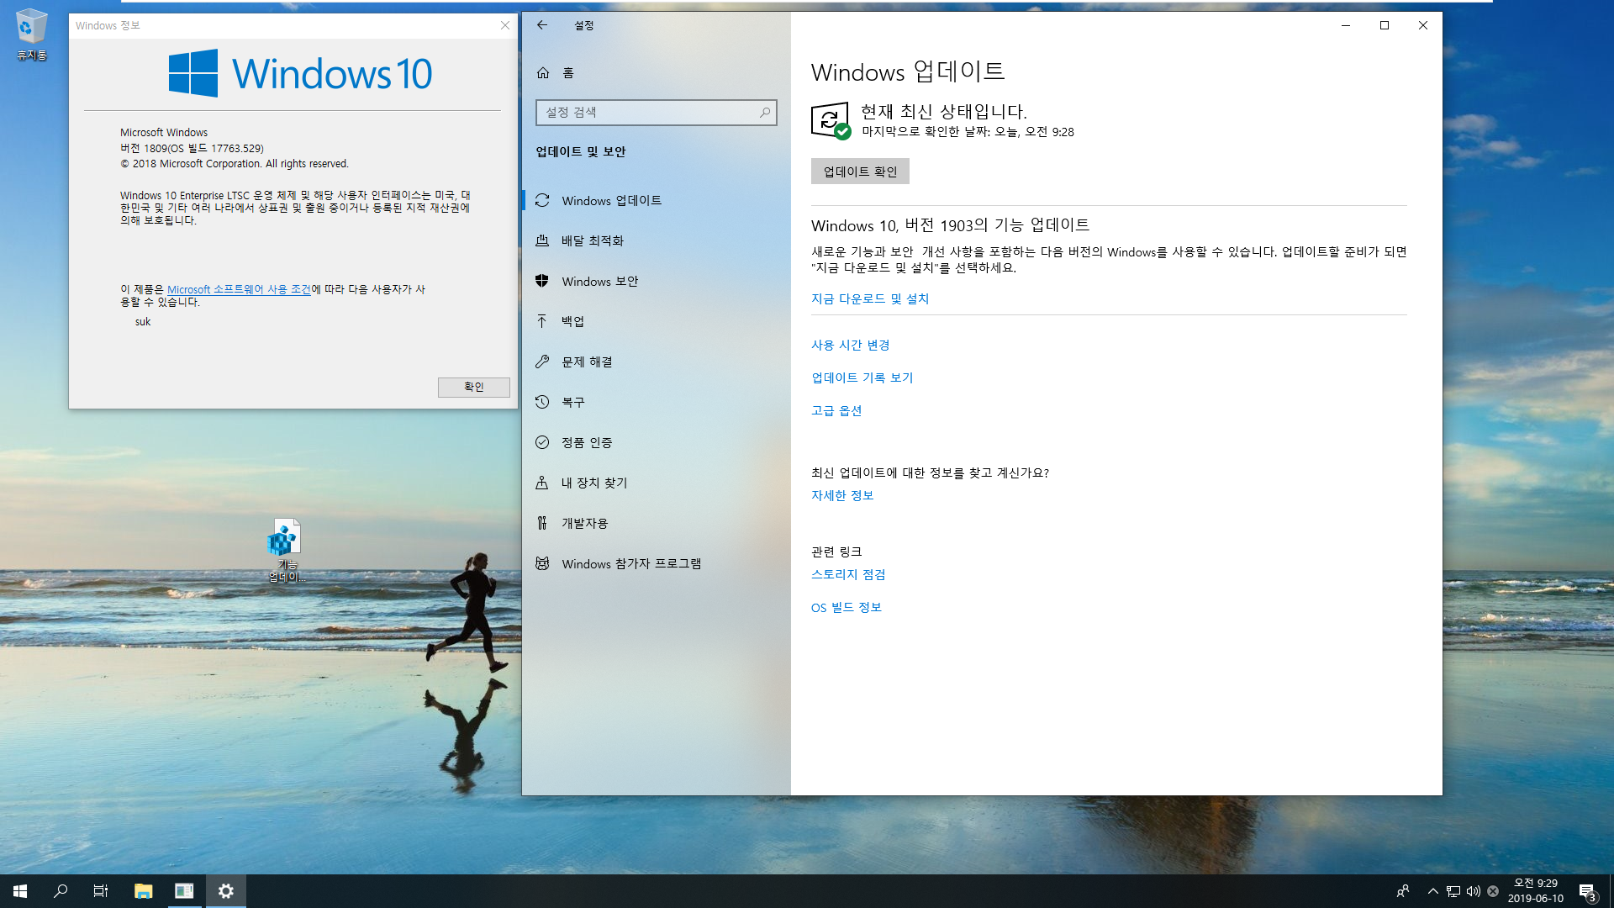Open 고급 옵션 link
This screenshot has width=1614, height=908.
click(836, 411)
